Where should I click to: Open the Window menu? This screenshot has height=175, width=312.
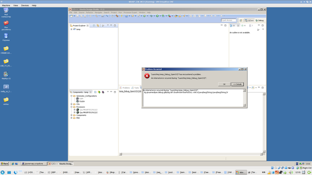[142, 12]
